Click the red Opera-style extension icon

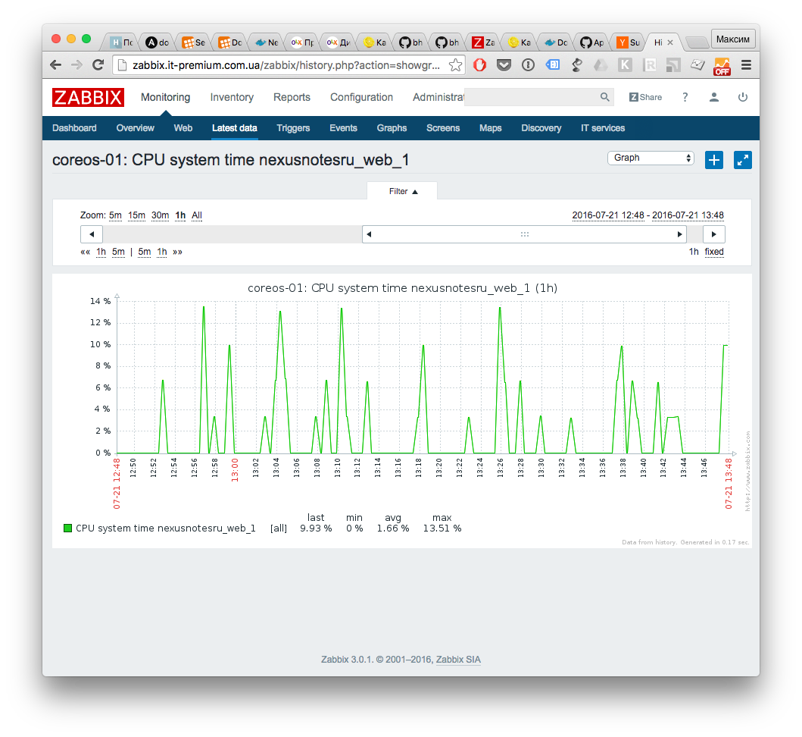coord(479,65)
